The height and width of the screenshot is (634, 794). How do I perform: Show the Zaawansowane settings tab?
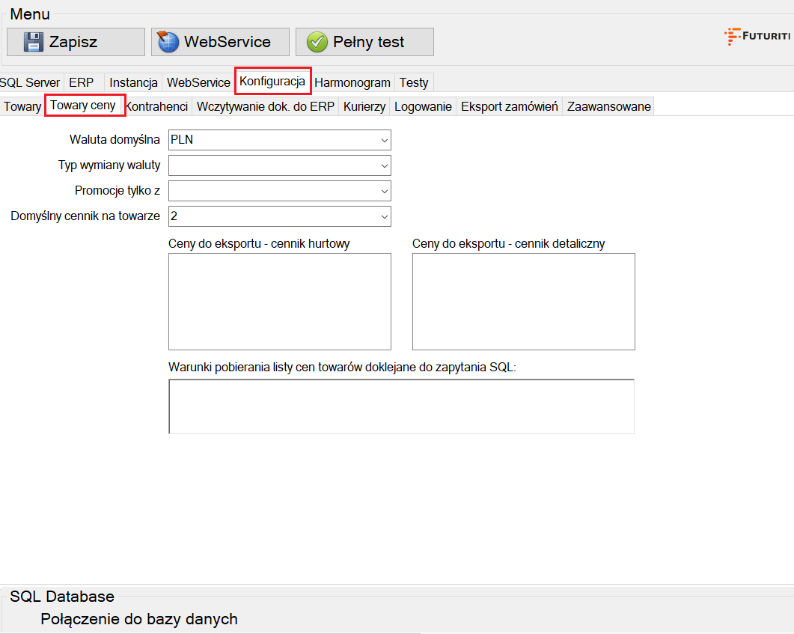click(x=609, y=106)
